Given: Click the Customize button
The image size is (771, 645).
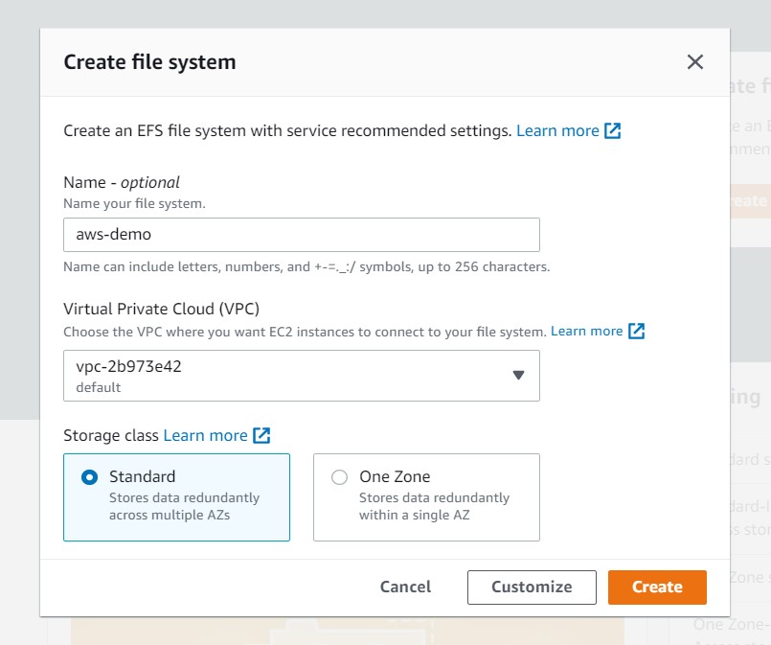Looking at the screenshot, I should pos(532,587).
